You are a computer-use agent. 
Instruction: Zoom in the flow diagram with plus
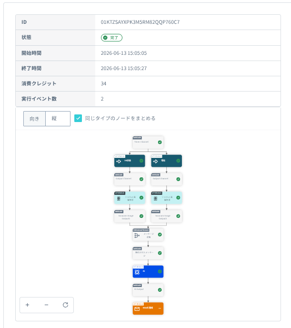tap(27, 305)
